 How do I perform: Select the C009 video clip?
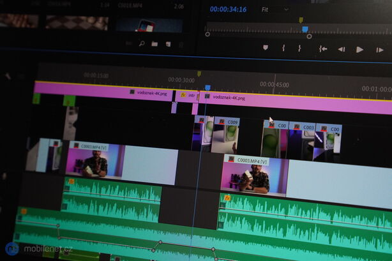coord(226,135)
